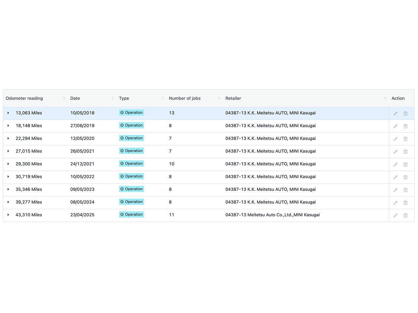Screen dimensions: 418x313
Task: Click the Number of jobs header label
Action: click(185, 98)
